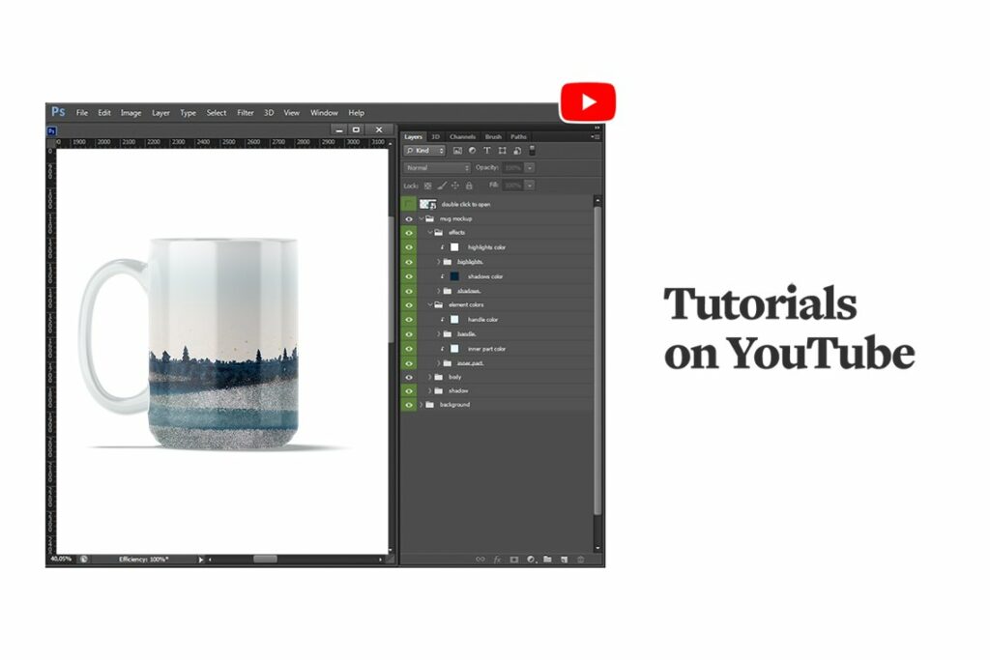The image size is (990, 660).
Task: Select the Delete layer trash icon
Action: point(581,559)
